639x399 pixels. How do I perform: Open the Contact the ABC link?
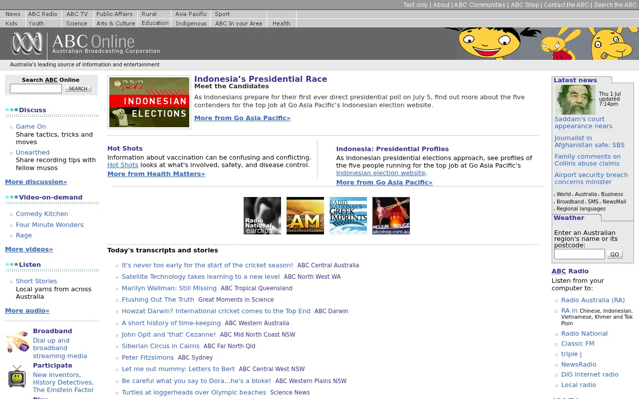coord(566,5)
